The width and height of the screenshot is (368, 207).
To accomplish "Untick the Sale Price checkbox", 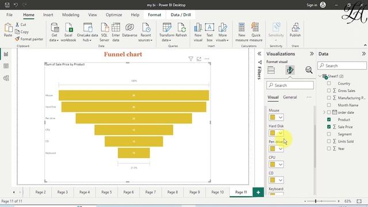I will pos(329,126).
